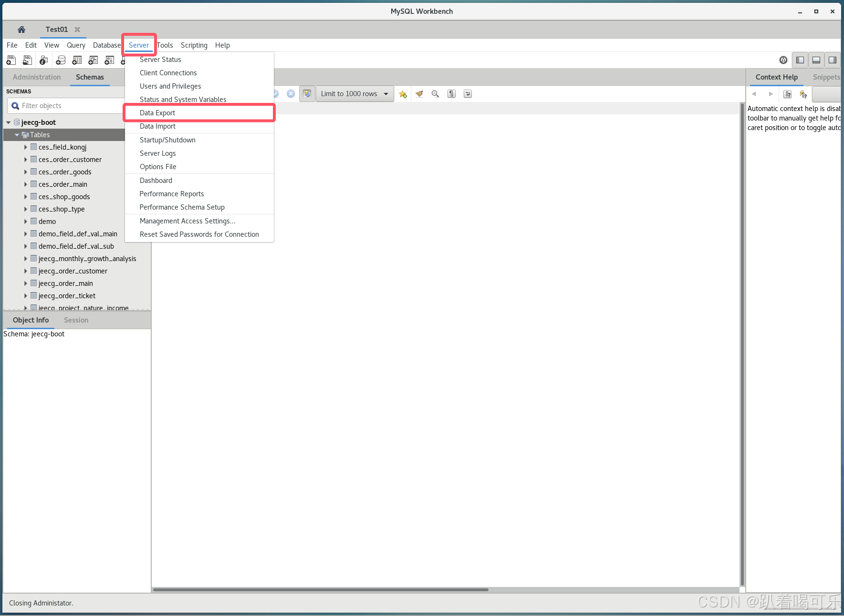Switch to the Snippets tab

826,77
